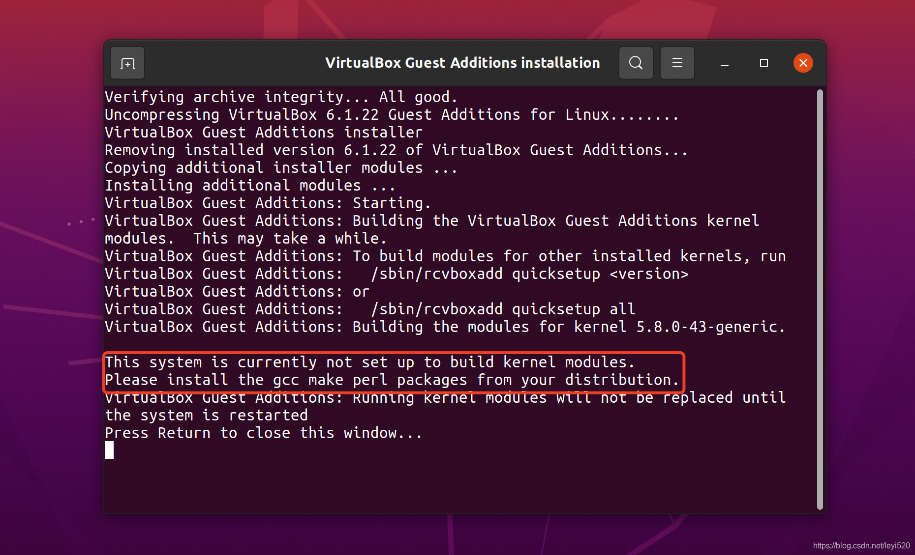The height and width of the screenshot is (555, 915).
Task: Click the line 'Uncompressing VirtualBox 6.1.22 Guest Additions'
Action: click(392, 114)
